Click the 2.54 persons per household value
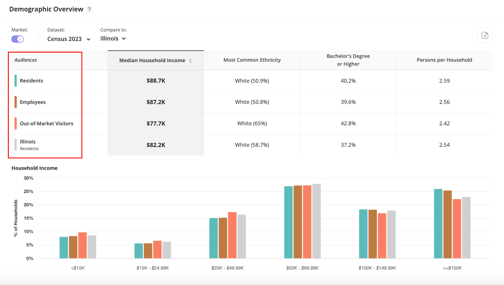 (x=444, y=145)
